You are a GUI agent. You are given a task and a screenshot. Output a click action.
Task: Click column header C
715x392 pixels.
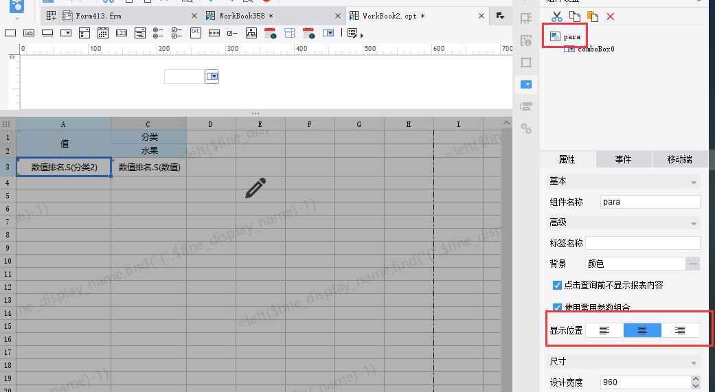(x=148, y=124)
